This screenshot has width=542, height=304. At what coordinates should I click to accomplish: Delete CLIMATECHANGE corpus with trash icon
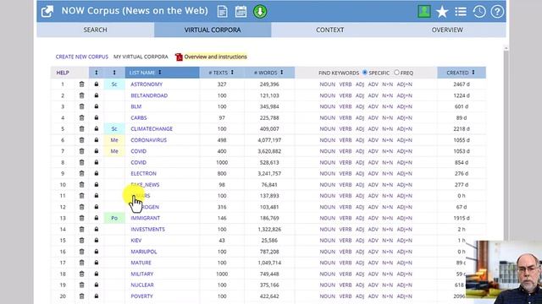(x=81, y=129)
